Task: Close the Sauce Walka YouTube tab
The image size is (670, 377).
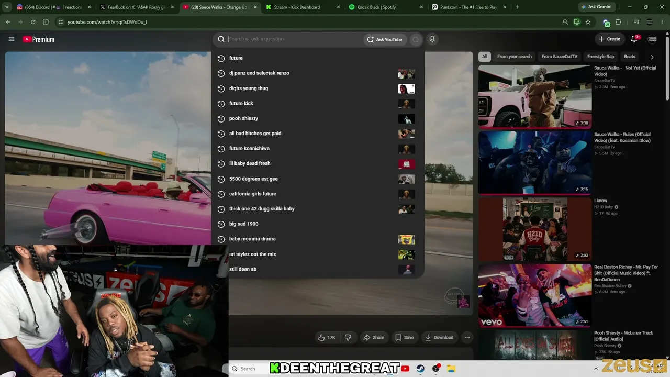Action: coord(255,7)
